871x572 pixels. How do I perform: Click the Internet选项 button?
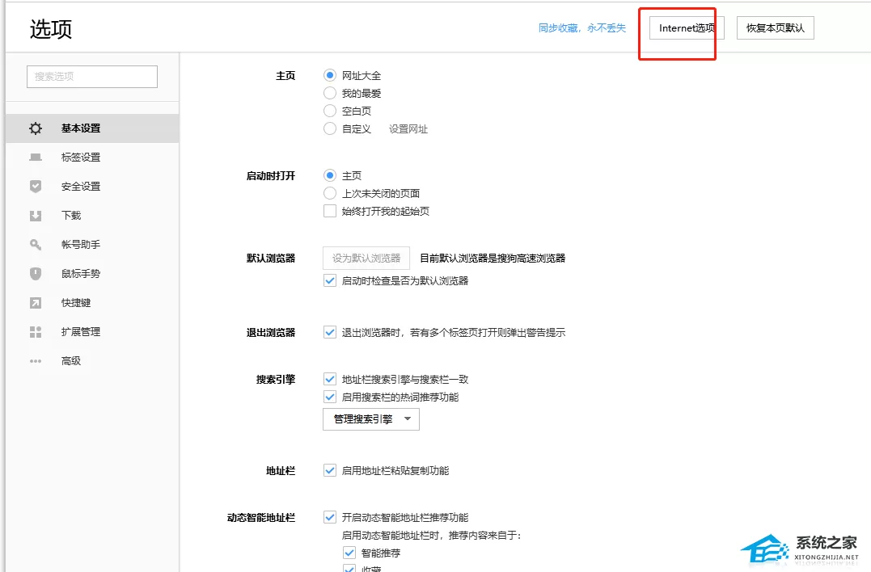point(687,27)
